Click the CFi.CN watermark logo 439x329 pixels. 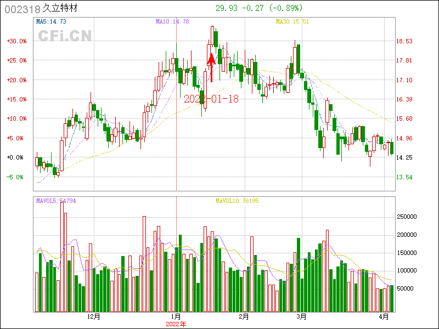(x=65, y=36)
